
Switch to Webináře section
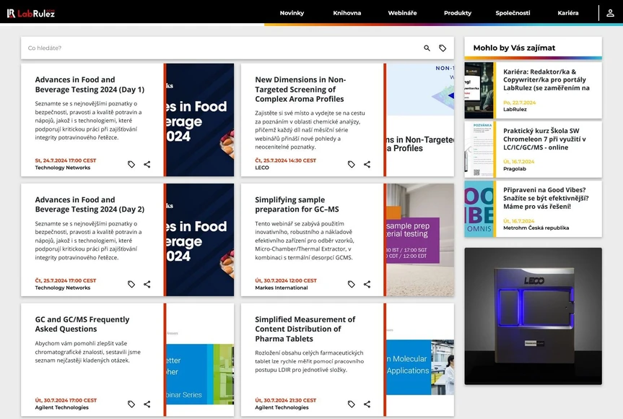[x=402, y=13]
